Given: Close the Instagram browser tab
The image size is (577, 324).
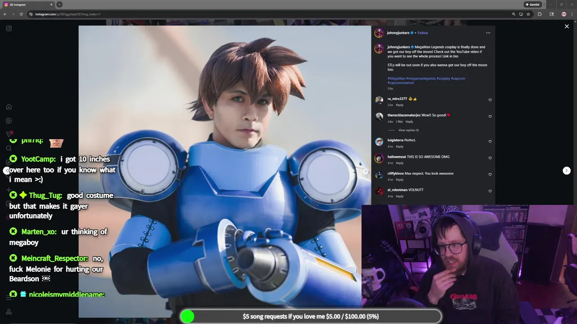Looking at the screenshot, I should (x=51, y=4).
